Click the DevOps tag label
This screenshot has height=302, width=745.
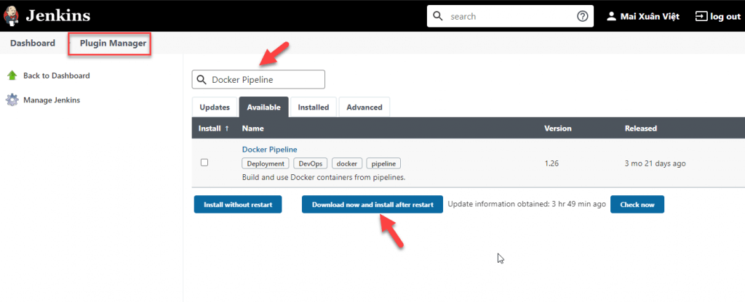coord(310,163)
